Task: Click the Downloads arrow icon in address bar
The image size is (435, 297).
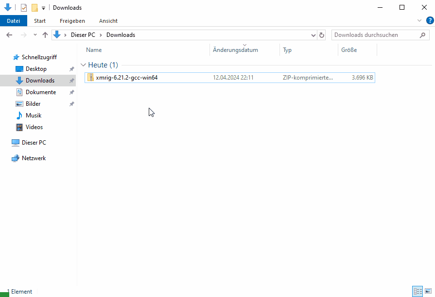Action: click(57, 34)
